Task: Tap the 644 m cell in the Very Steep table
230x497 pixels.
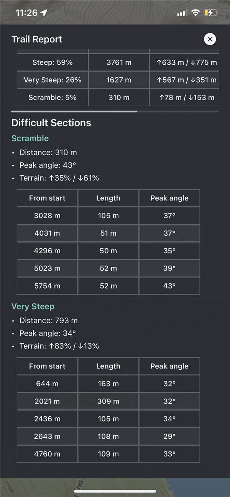Action: point(47,383)
